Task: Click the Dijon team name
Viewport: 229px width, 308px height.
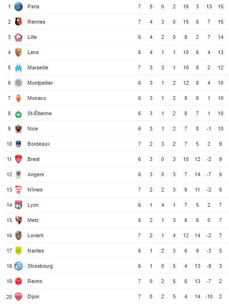Action: point(33,296)
